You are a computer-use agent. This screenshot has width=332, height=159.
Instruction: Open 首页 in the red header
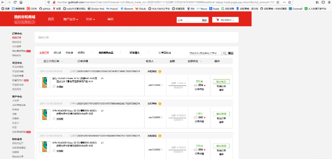[x=51, y=19]
